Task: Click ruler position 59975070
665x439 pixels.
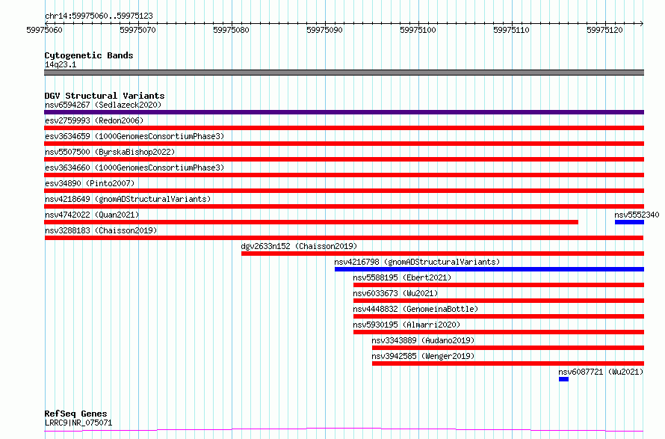Action: tap(137, 30)
